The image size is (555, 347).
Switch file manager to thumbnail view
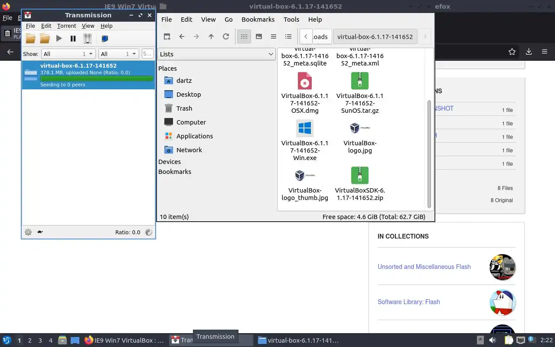259,37
